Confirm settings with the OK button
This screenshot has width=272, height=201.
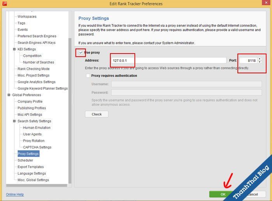(x=223, y=194)
